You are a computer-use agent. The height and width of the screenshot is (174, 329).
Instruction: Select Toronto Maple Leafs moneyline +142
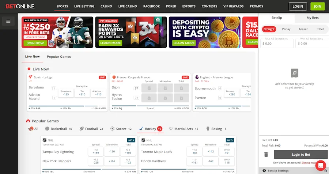point(211,151)
